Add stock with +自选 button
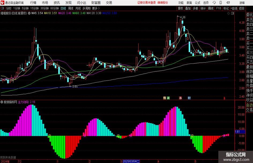This screenshot has width=253, height=163. coord(234,8)
